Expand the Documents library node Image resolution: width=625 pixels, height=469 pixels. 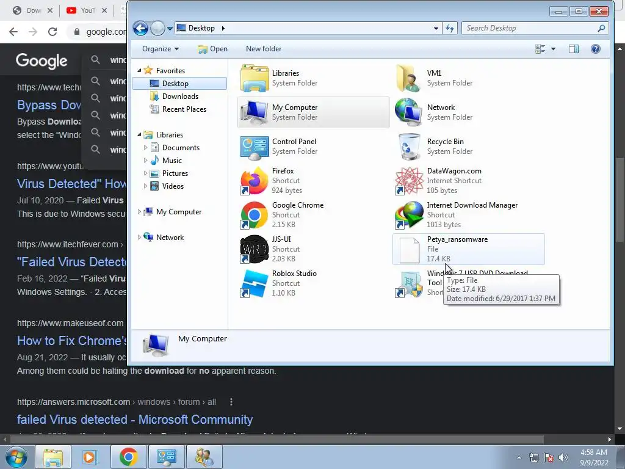(x=145, y=148)
